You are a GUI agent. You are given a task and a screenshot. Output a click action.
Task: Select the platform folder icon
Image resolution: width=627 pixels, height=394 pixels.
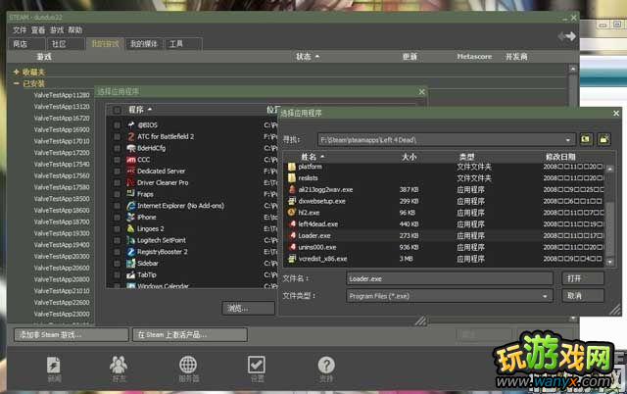coord(292,167)
